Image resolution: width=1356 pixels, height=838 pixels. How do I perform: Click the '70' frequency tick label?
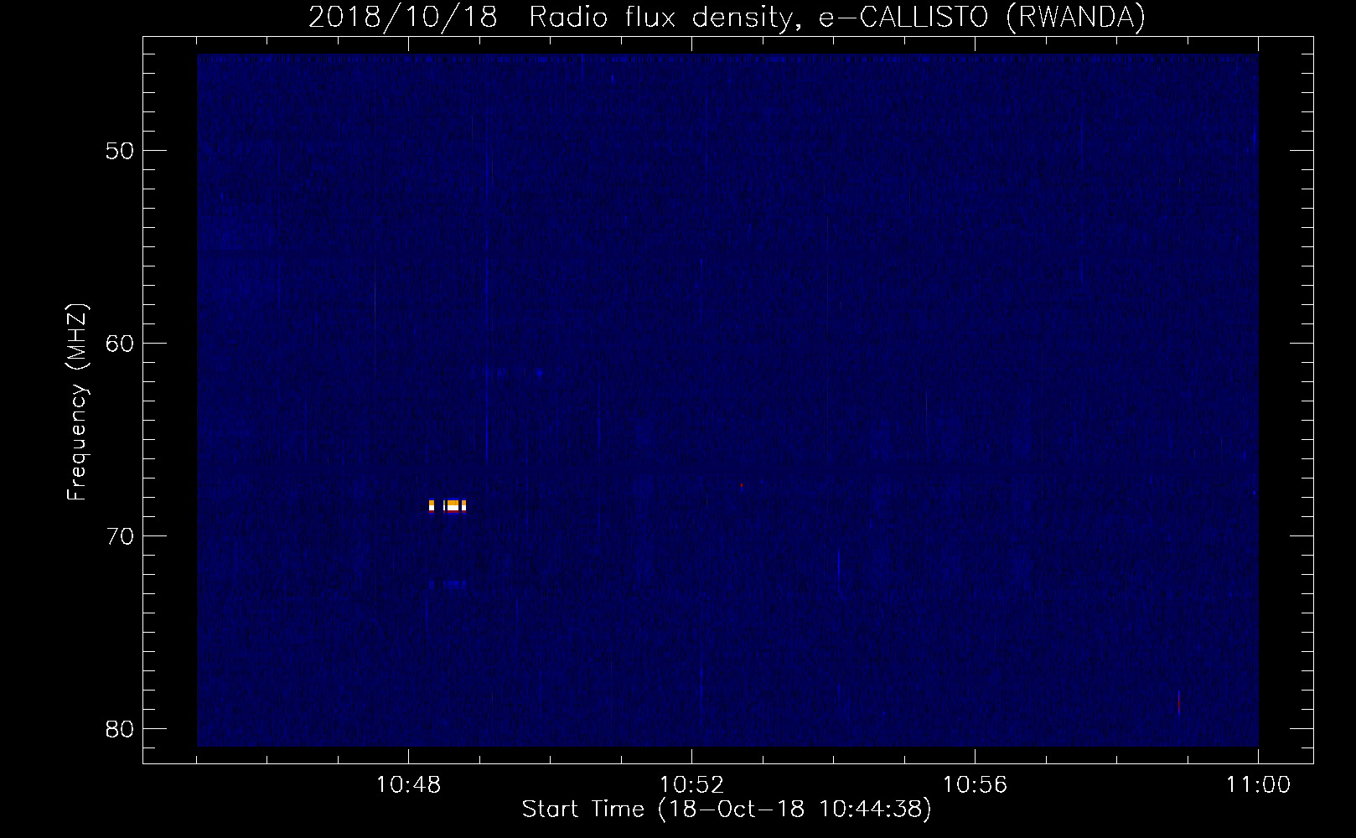pos(120,536)
